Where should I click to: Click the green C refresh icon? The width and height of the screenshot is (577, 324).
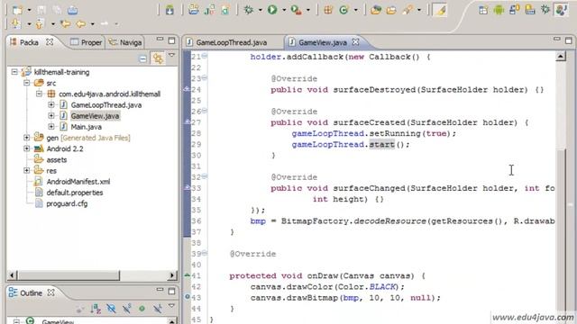343,10
